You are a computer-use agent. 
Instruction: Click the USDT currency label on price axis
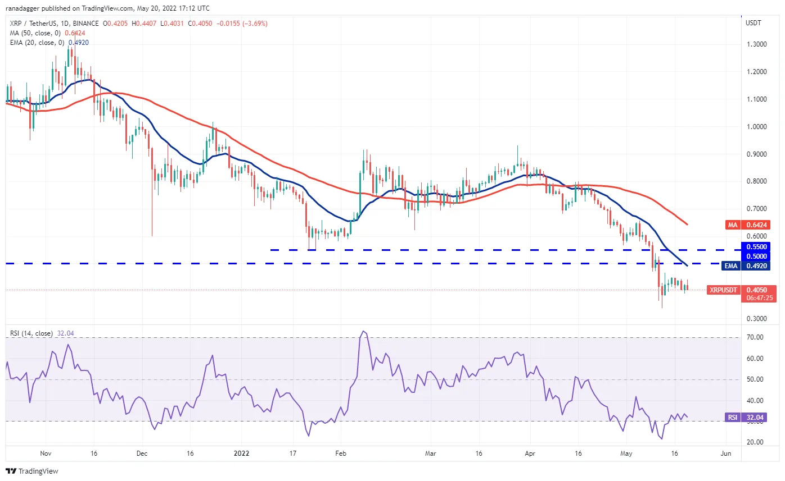753,24
